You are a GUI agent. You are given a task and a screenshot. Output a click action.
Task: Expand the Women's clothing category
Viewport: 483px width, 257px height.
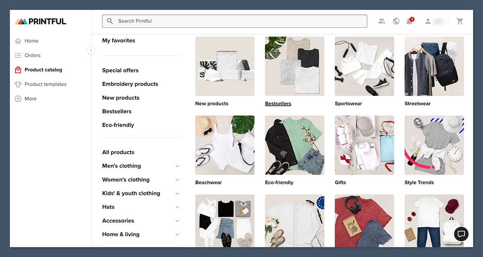point(178,180)
